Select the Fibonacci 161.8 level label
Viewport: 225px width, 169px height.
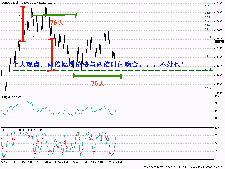[x=208, y=57]
